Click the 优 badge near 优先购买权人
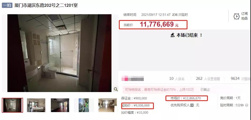The image size is (251, 120). [x=192, y=105]
